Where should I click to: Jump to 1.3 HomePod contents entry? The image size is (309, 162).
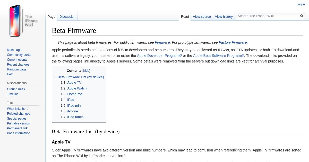tap(75, 94)
